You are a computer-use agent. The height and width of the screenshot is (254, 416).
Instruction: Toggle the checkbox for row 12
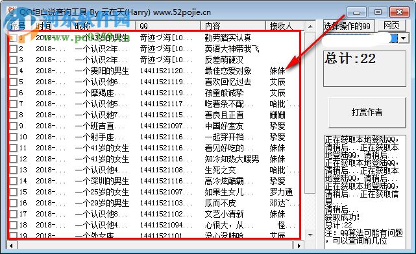click(x=14, y=159)
